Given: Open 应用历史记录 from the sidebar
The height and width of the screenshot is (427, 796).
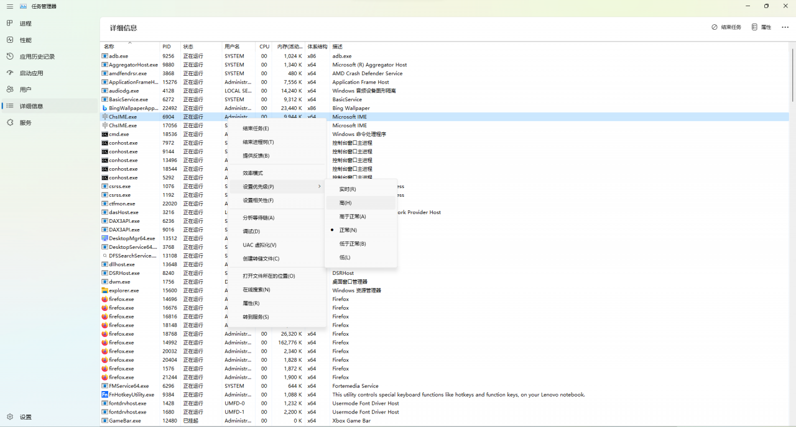Looking at the screenshot, I should pos(37,56).
